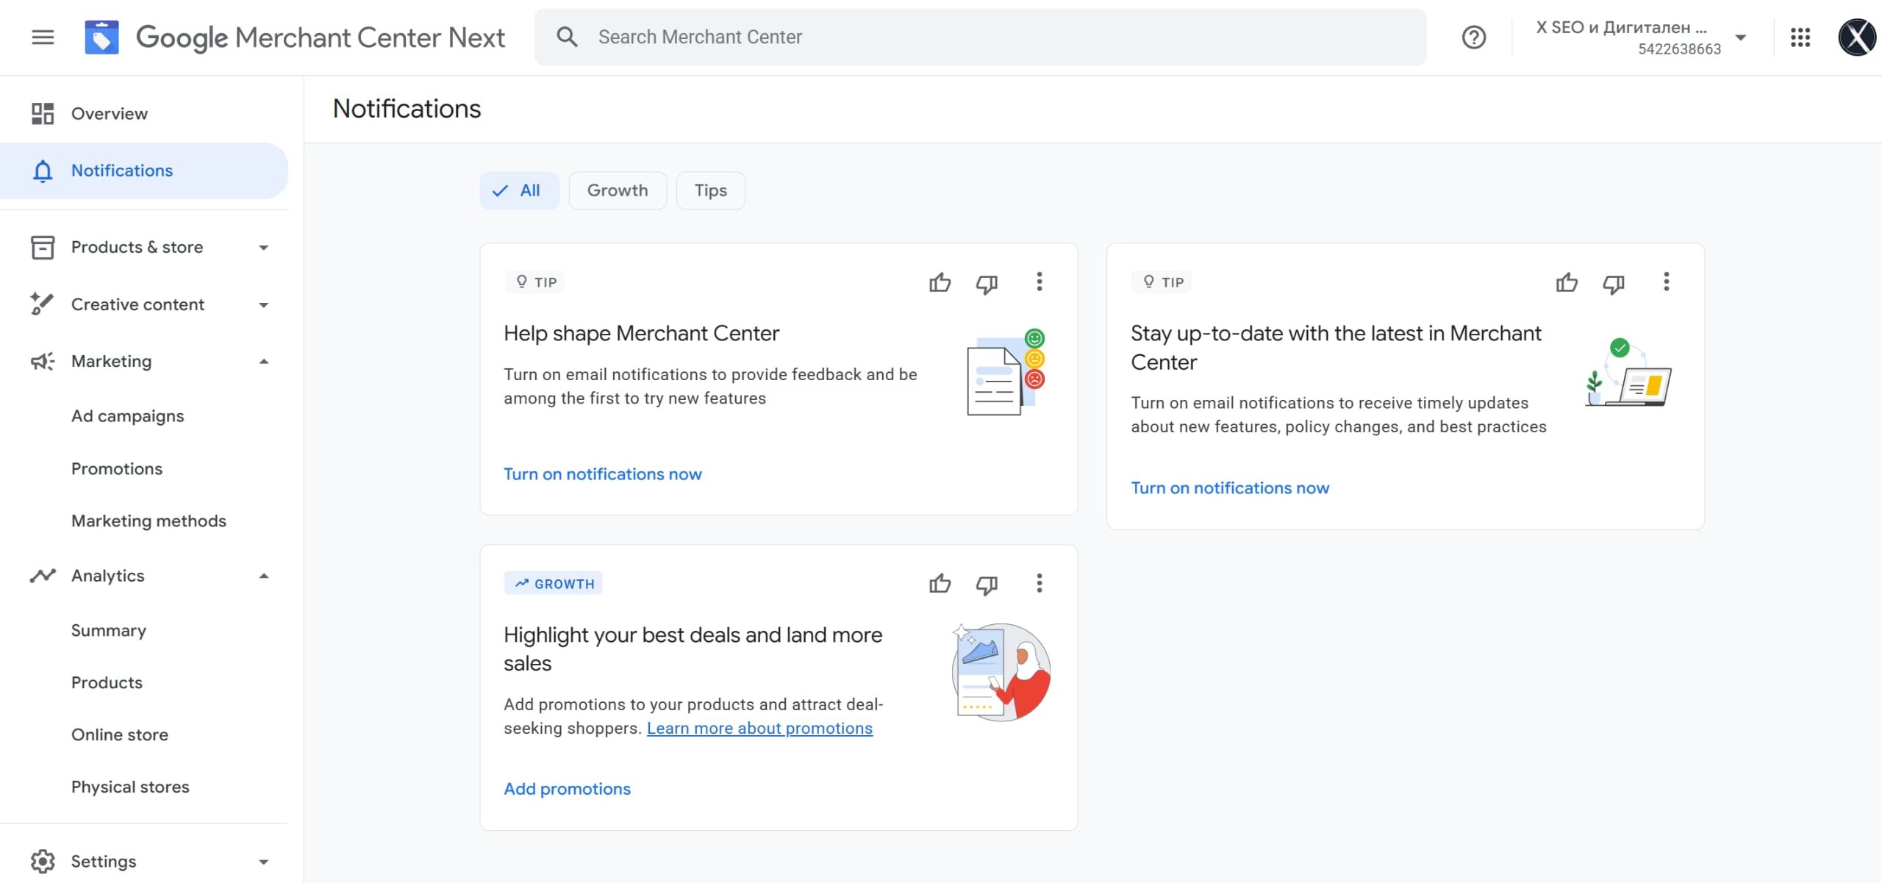1882x883 pixels.
Task: Click the Analytics trend line icon
Action: (x=43, y=576)
